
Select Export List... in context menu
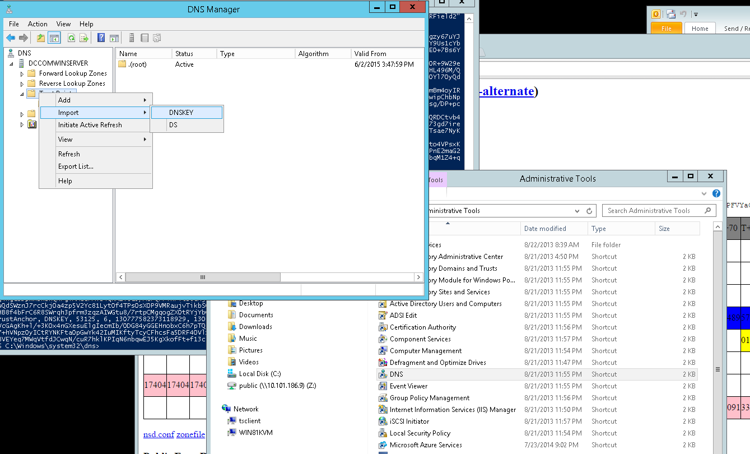pyautogui.click(x=96, y=166)
